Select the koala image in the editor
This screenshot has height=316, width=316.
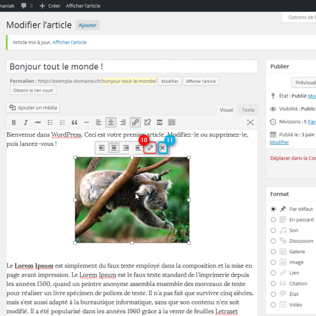(x=132, y=200)
